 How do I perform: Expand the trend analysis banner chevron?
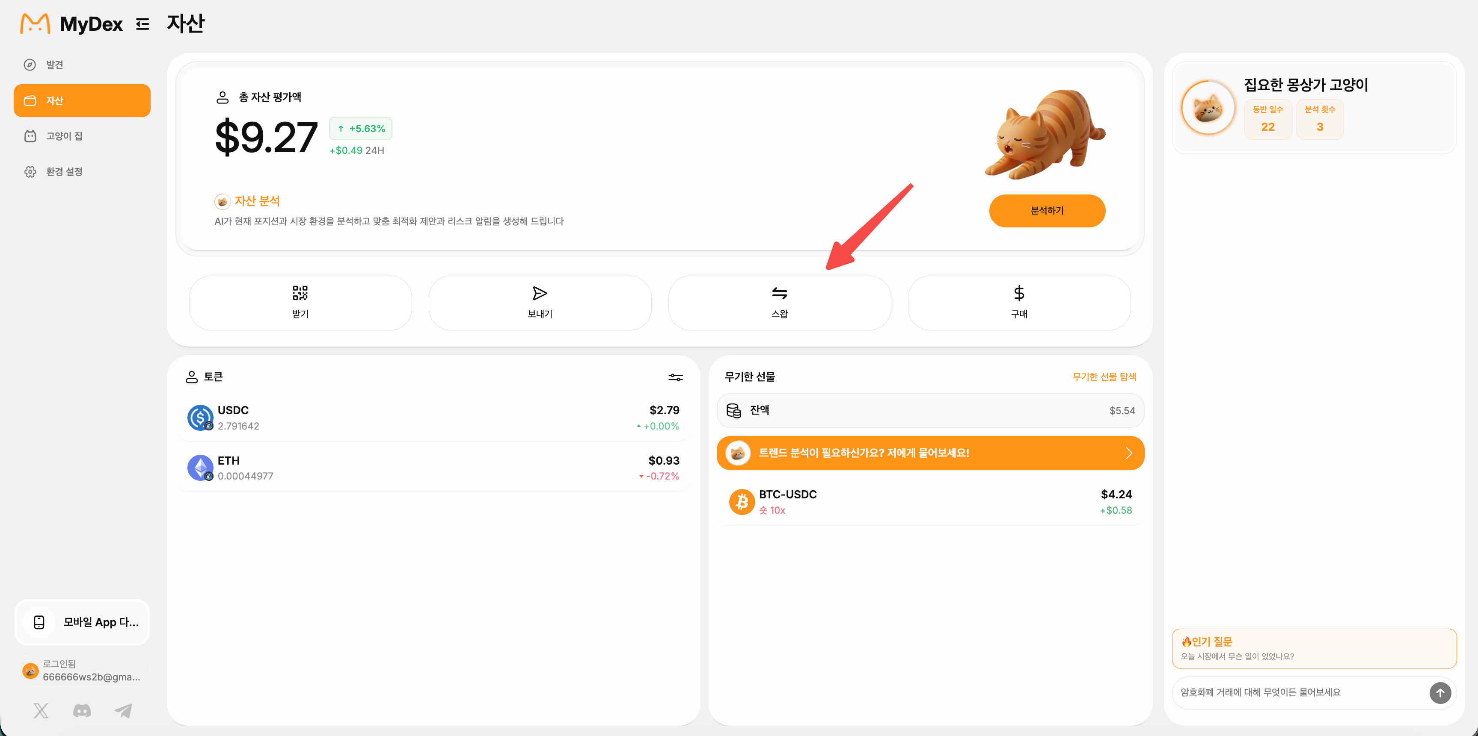tap(1128, 453)
